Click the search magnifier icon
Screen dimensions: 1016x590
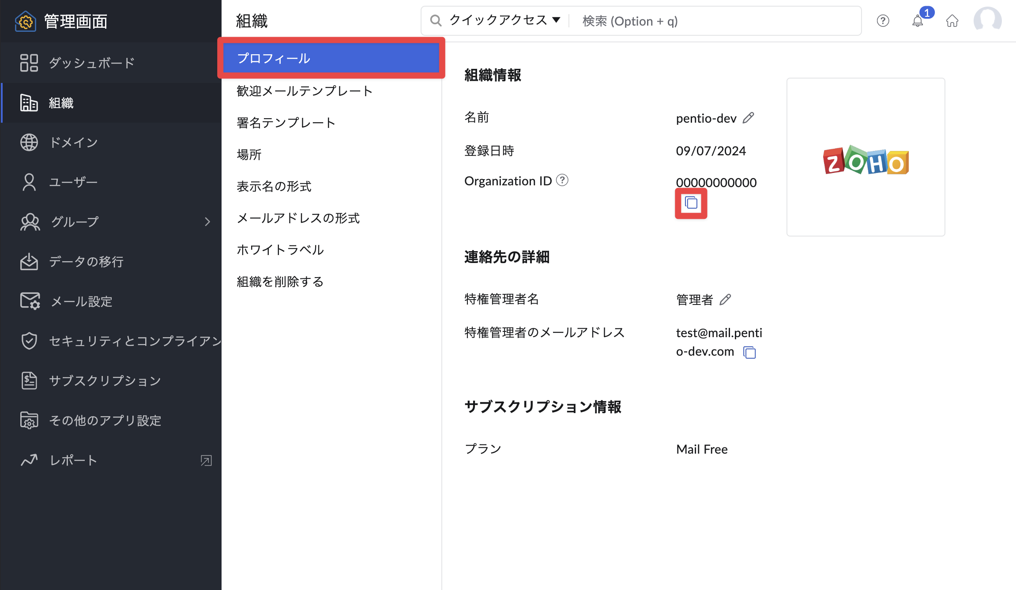point(436,21)
